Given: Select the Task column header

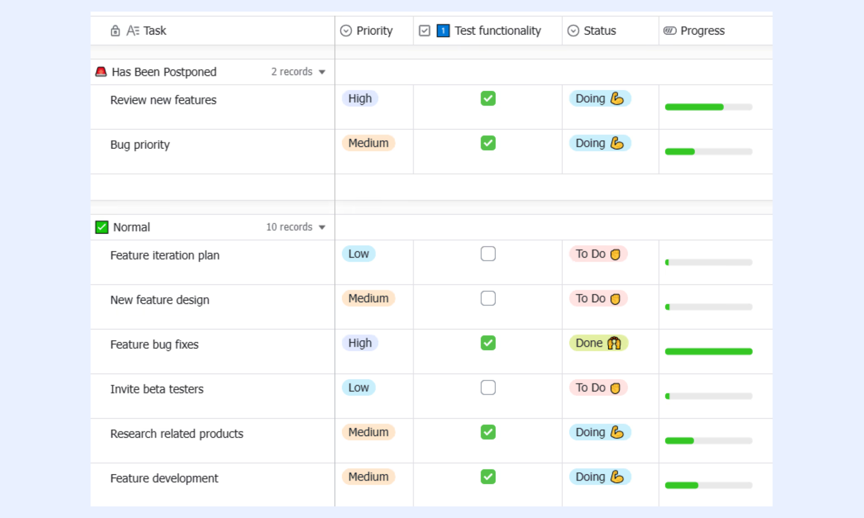Looking at the screenshot, I should pos(212,31).
